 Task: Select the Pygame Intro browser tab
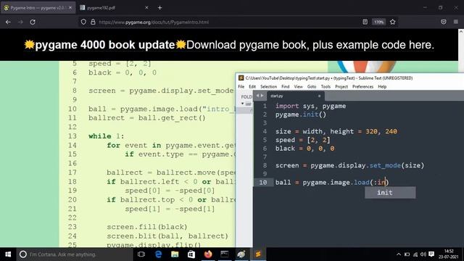click(x=38, y=8)
